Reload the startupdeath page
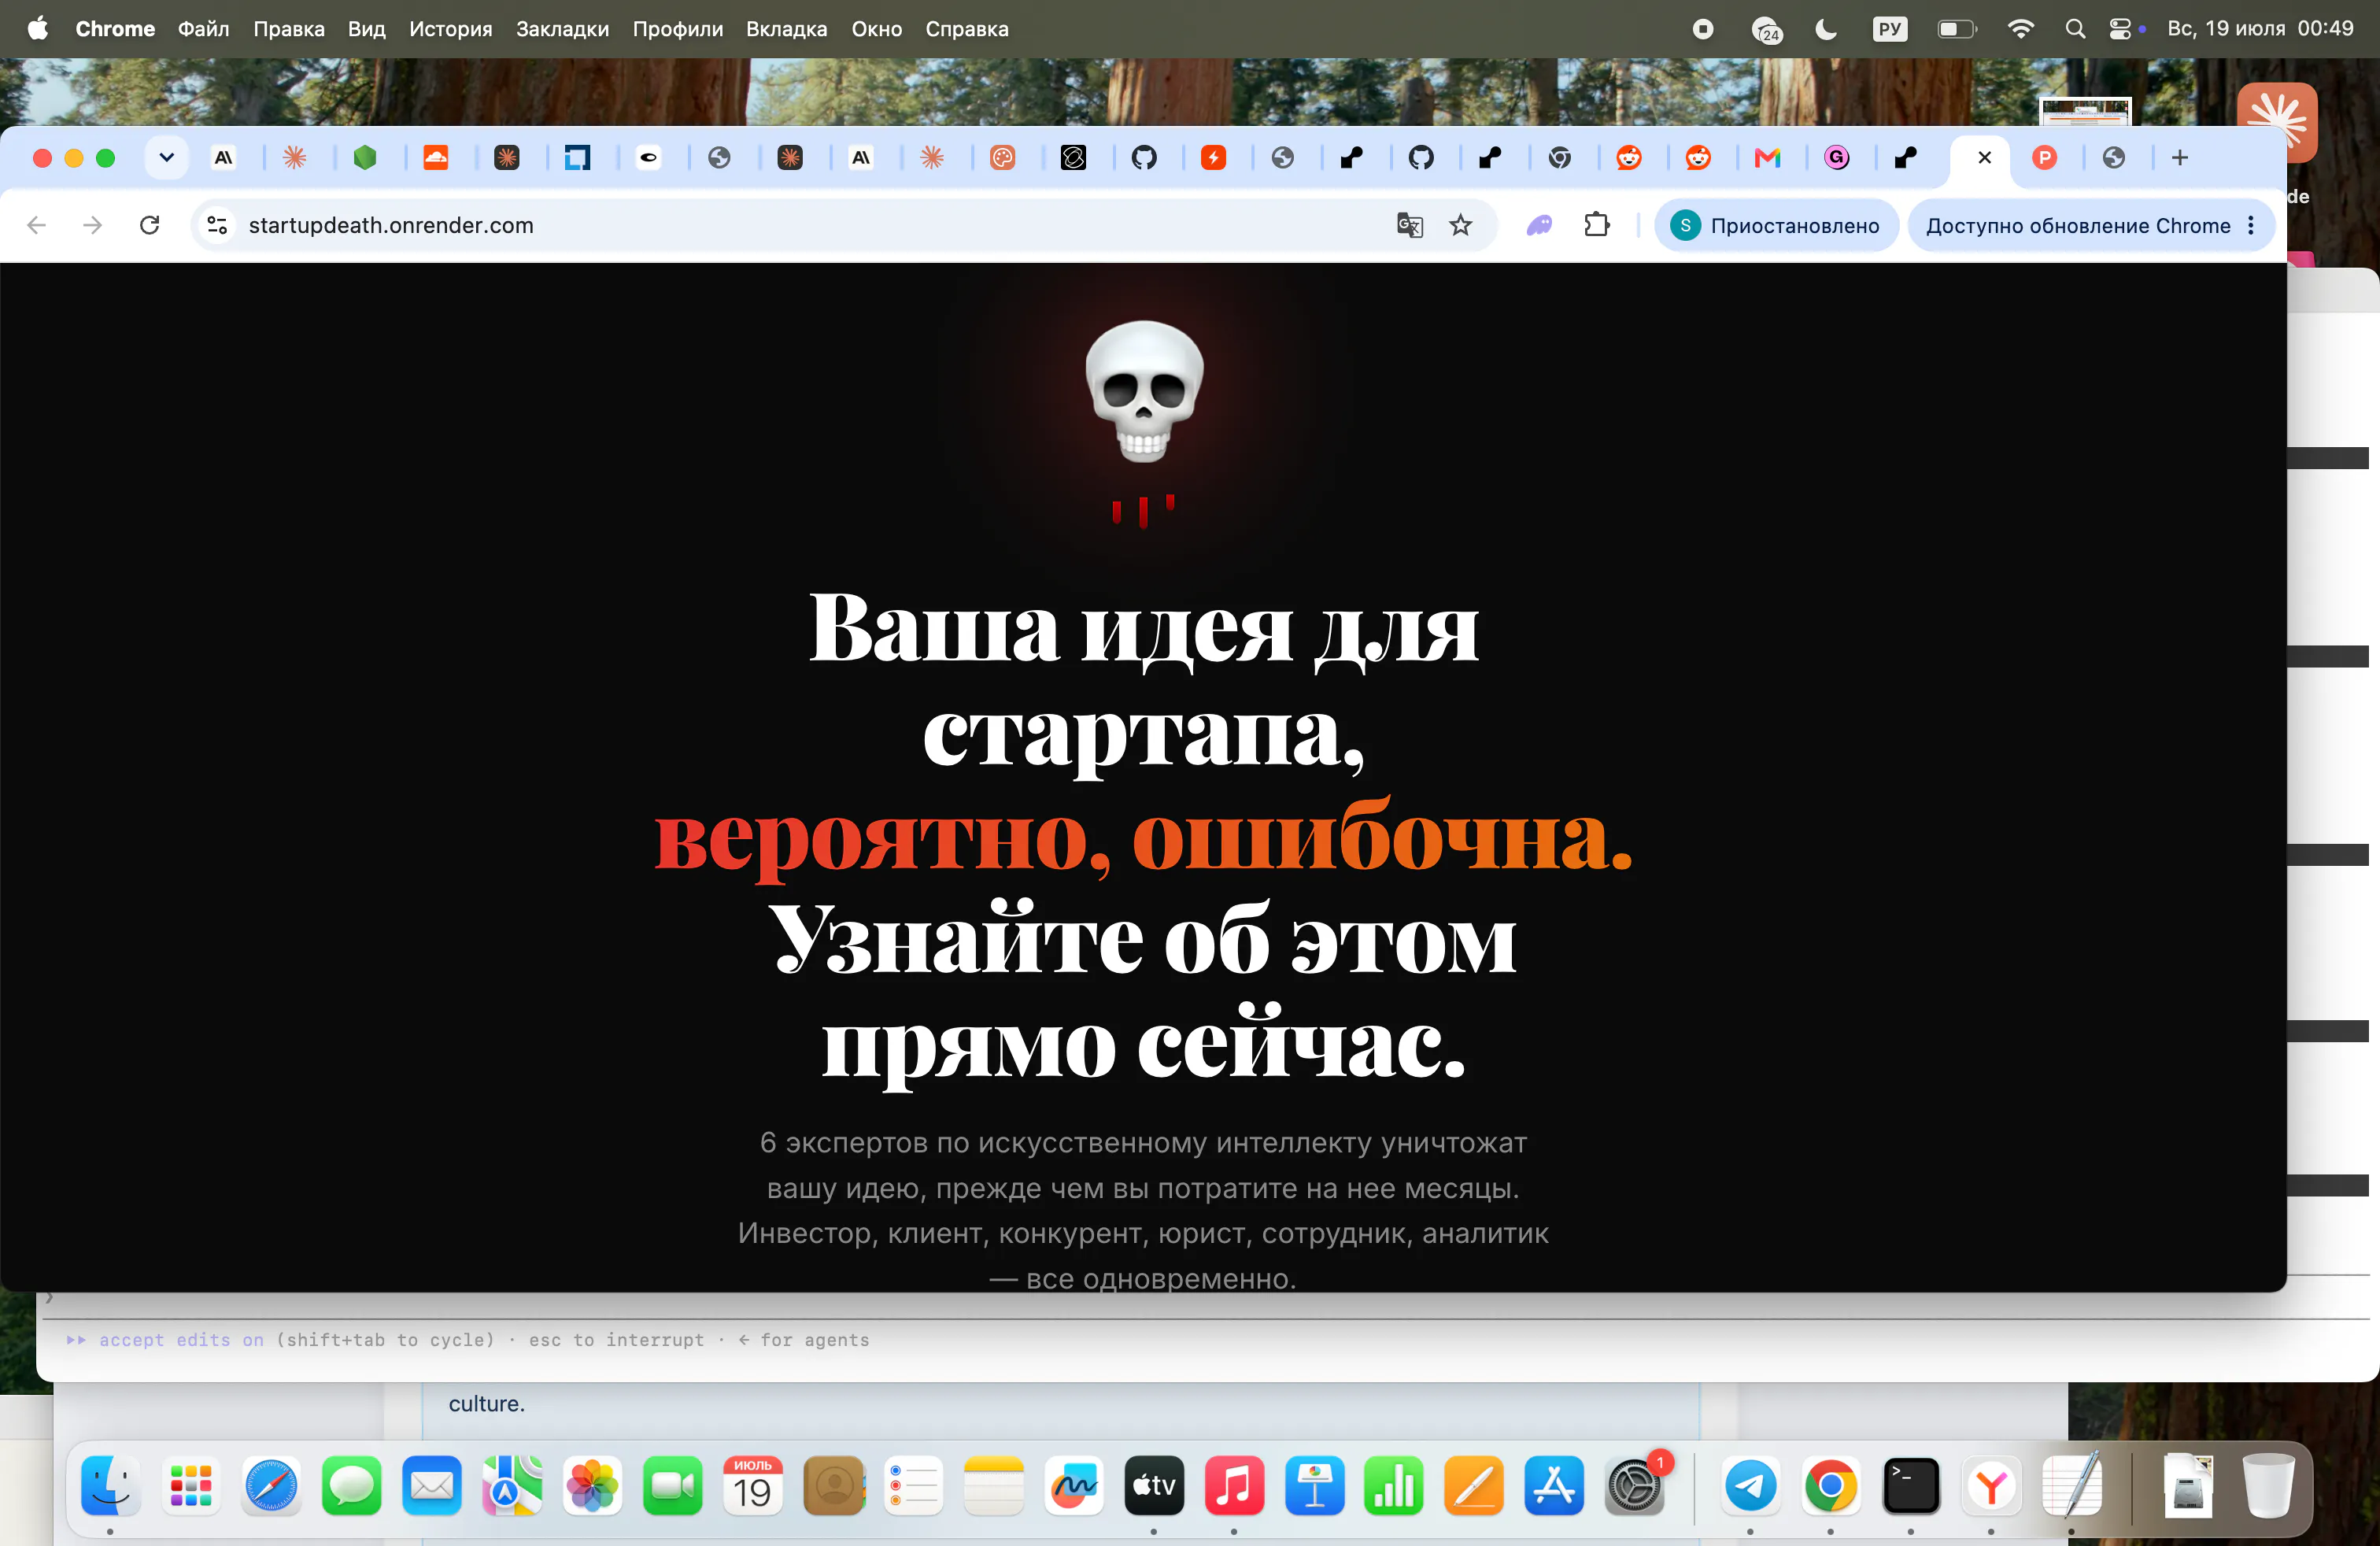Screen dimensions: 2380x1546 tap(150, 225)
